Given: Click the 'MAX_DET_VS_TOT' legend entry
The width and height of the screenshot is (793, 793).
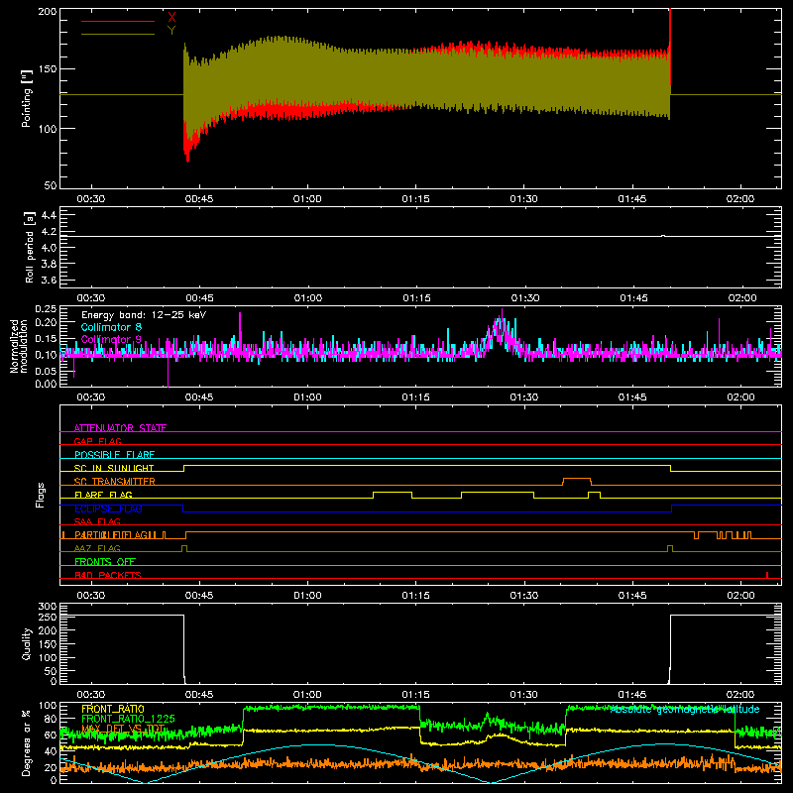Looking at the screenshot, I should click(123, 729).
